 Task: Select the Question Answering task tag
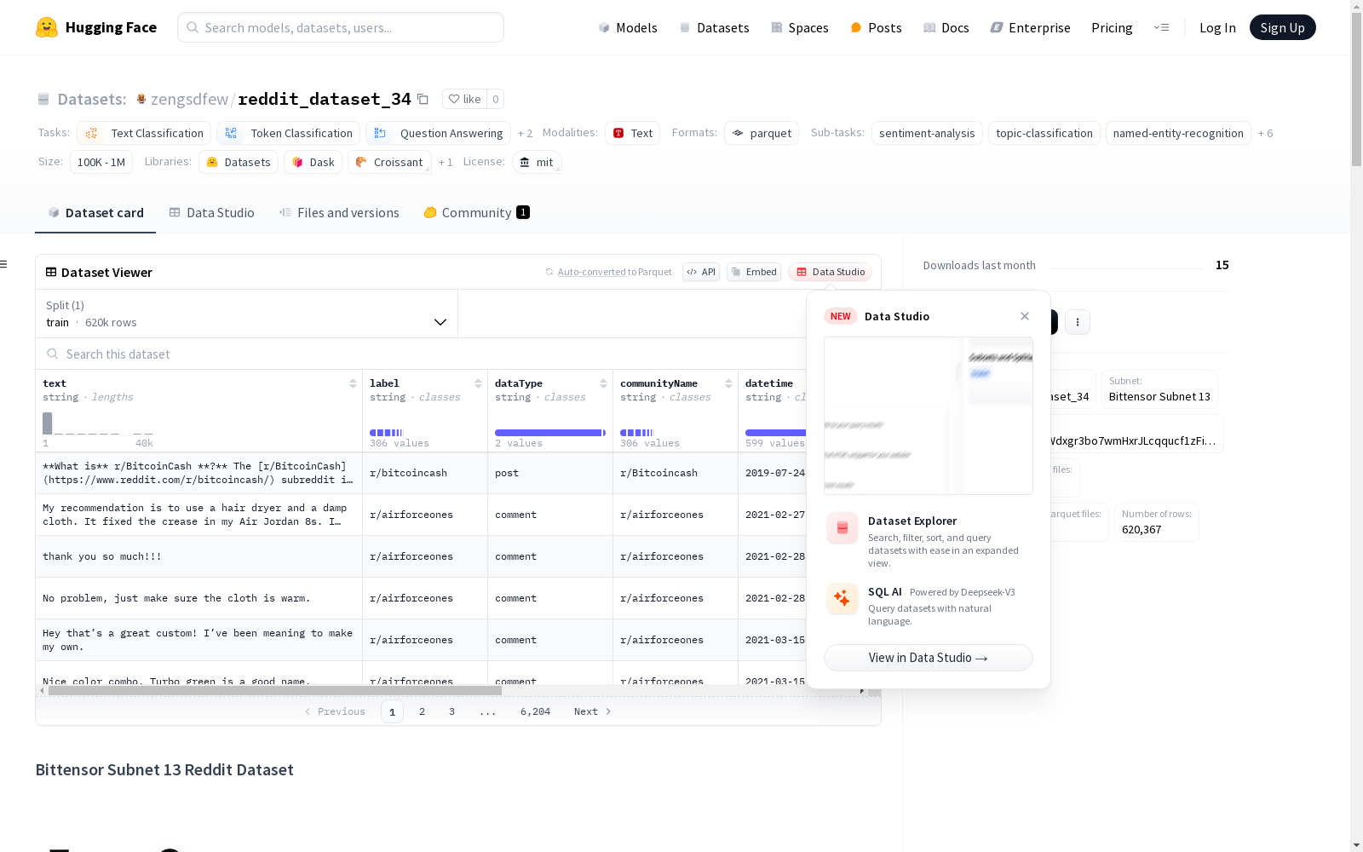click(439, 133)
